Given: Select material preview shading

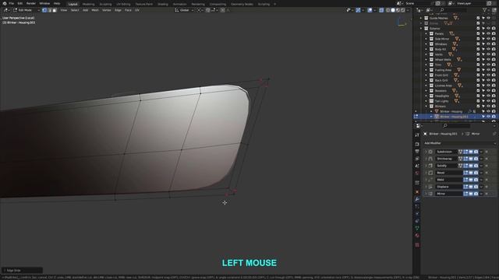Looking at the screenshot, I should (x=398, y=10).
